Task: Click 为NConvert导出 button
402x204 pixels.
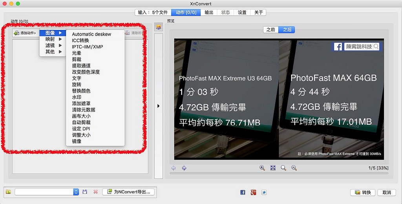Action: pos(128,192)
